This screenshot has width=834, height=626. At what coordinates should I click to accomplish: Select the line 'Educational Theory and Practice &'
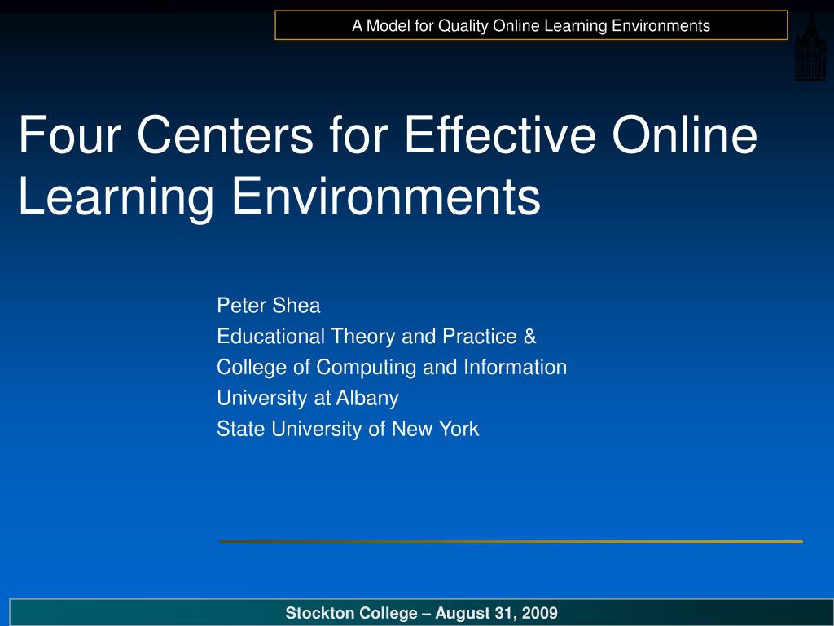click(376, 337)
